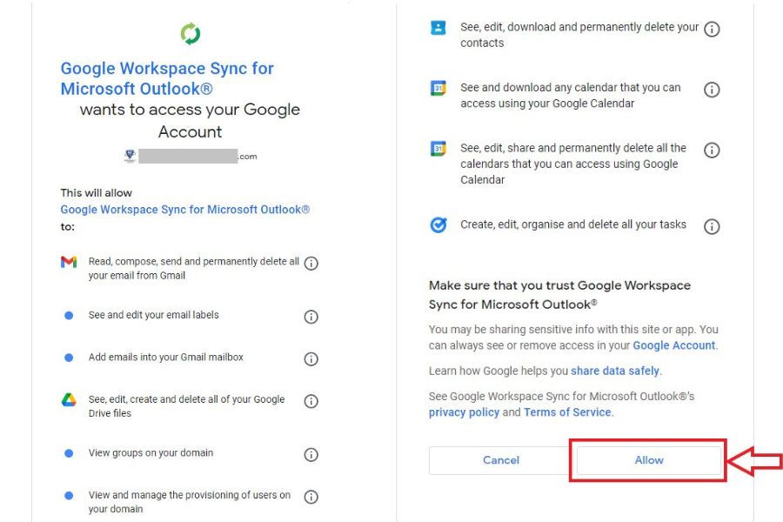Click the info icon next to email labels
The width and height of the screenshot is (783, 522).
(x=311, y=317)
